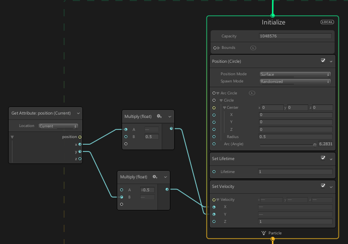Collapse the Set Lifetime block chevron
This screenshot has height=244, width=348.
(x=331, y=159)
